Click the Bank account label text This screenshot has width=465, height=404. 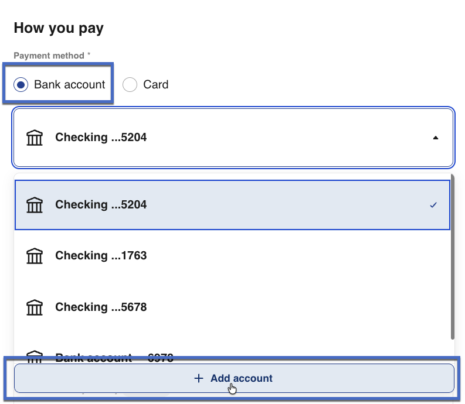point(69,85)
